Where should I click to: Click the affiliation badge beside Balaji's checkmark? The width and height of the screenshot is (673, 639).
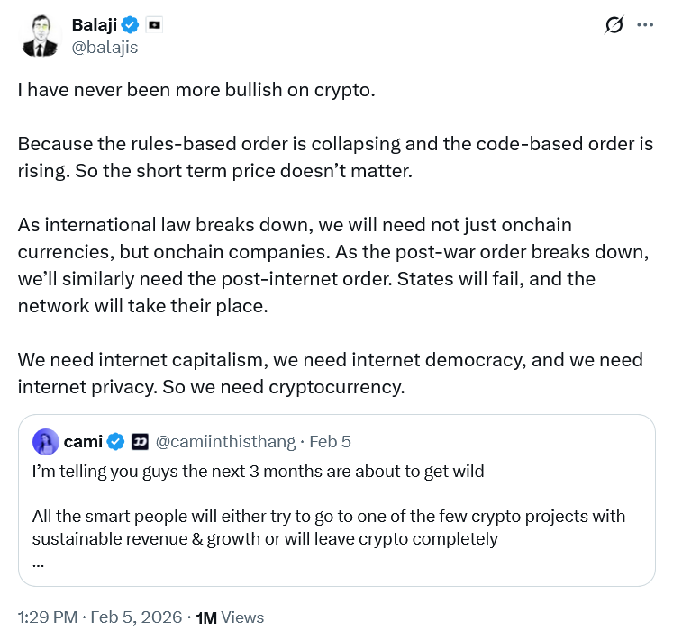tap(155, 25)
